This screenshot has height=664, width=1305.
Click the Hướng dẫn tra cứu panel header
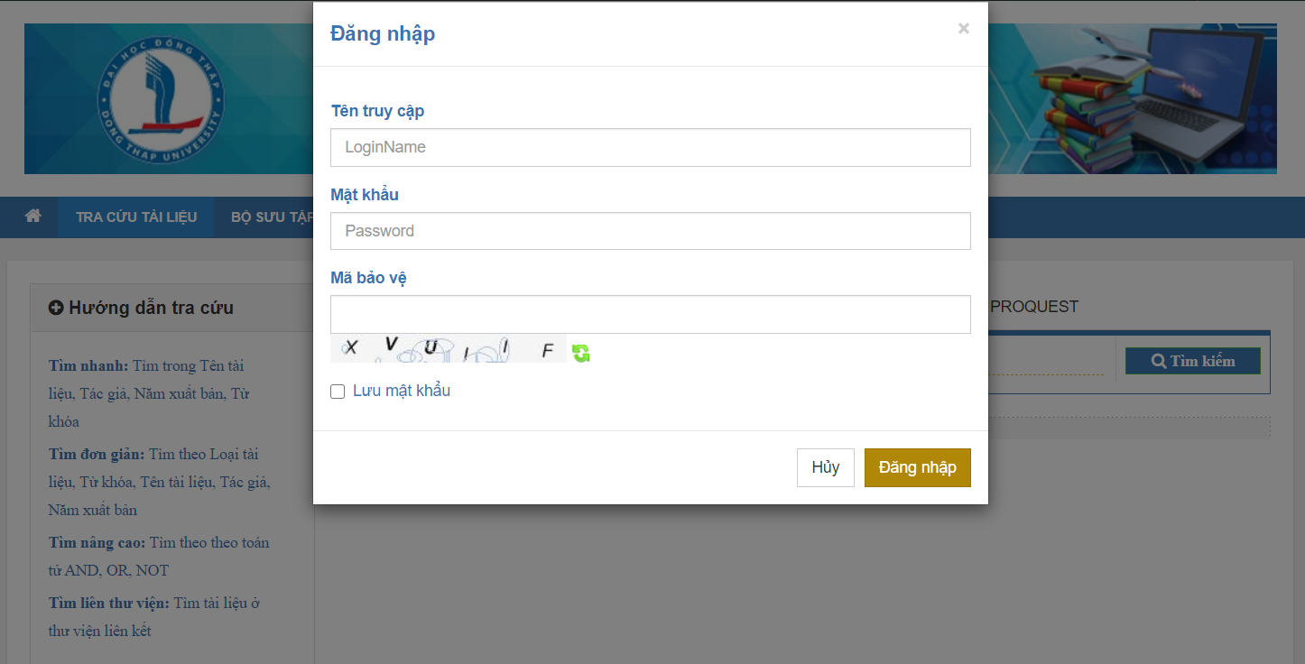pyautogui.click(x=171, y=308)
